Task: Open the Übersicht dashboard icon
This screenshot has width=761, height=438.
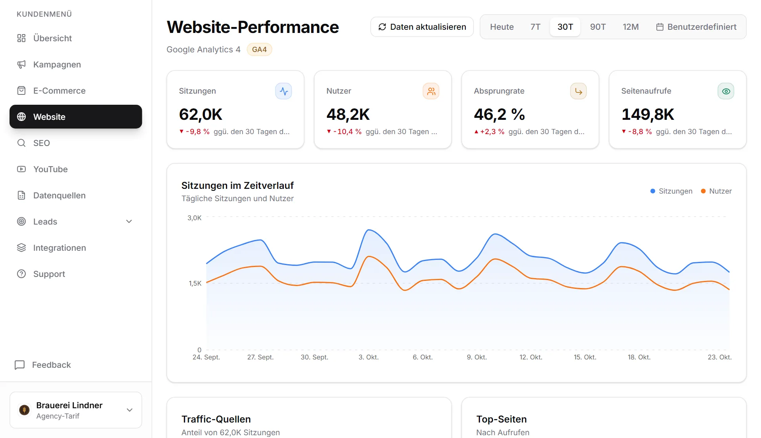Action: click(x=21, y=38)
